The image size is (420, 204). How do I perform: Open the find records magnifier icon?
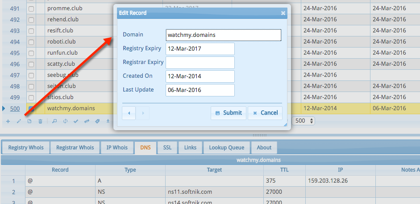pyautogui.click(x=54, y=121)
